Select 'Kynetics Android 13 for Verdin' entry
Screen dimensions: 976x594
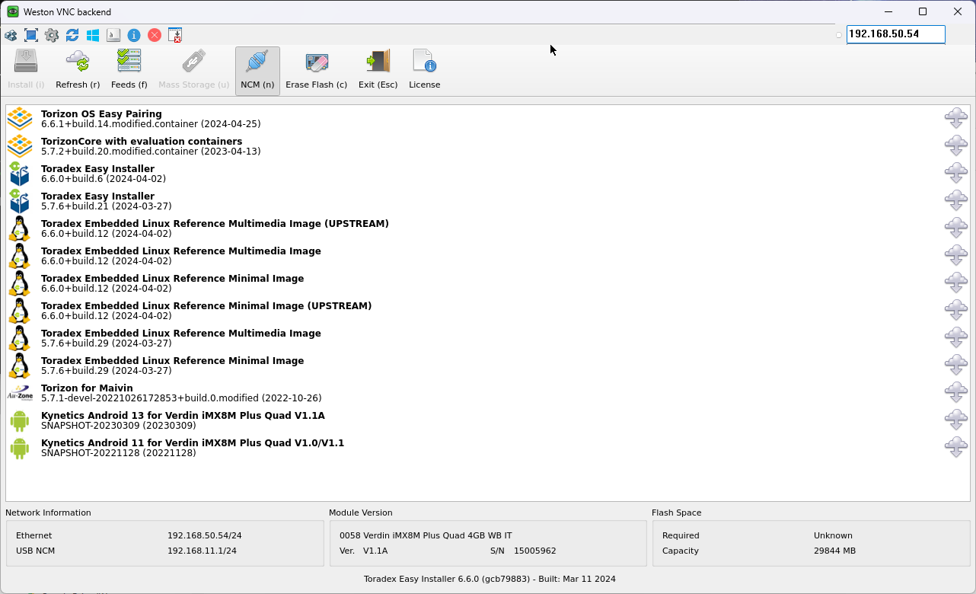click(x=487, y=420)
